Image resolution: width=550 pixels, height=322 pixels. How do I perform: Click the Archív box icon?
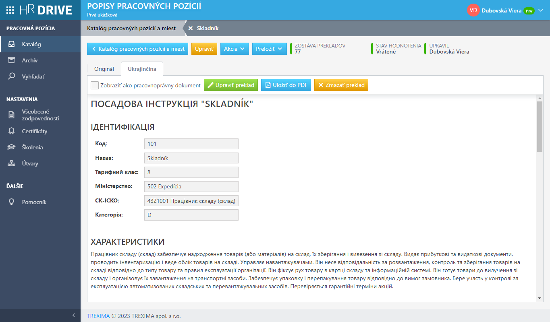[12, 60]
